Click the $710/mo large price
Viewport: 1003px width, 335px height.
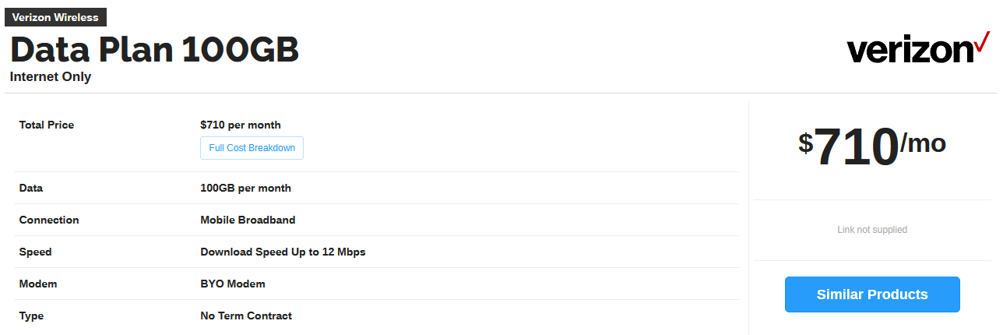tap(872, 146)
